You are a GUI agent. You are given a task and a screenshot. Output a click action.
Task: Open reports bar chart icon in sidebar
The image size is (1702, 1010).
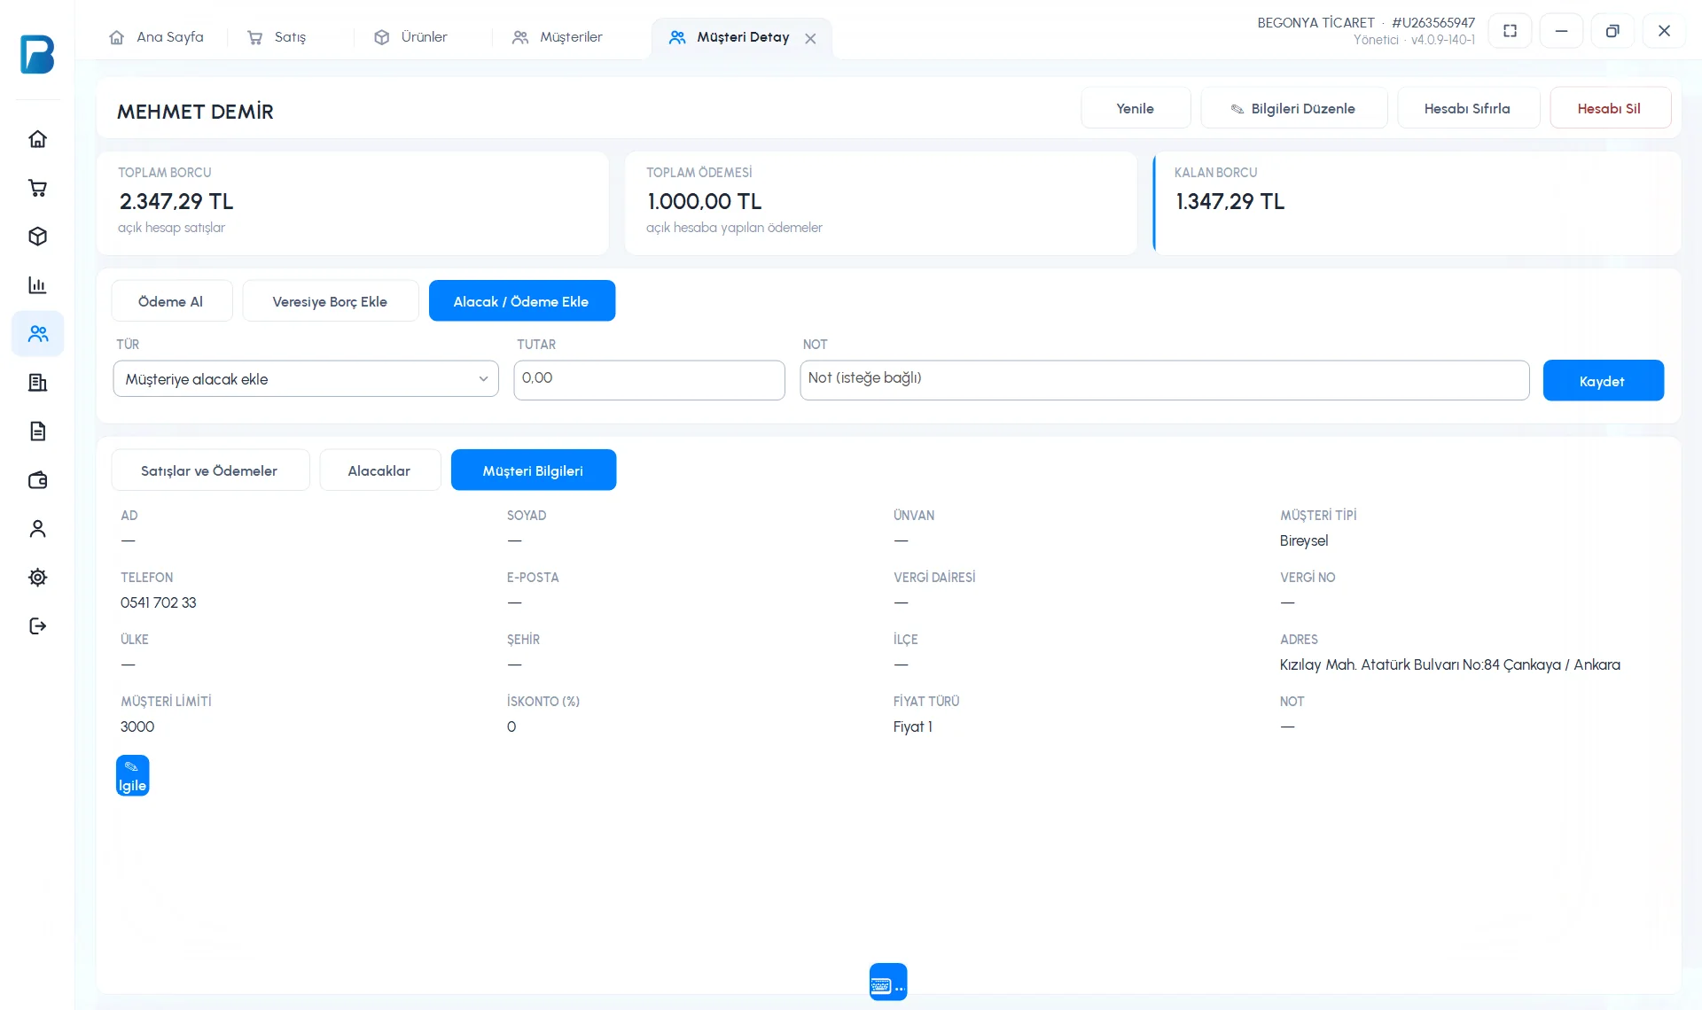pyautogui.click(x=37, y=285)
